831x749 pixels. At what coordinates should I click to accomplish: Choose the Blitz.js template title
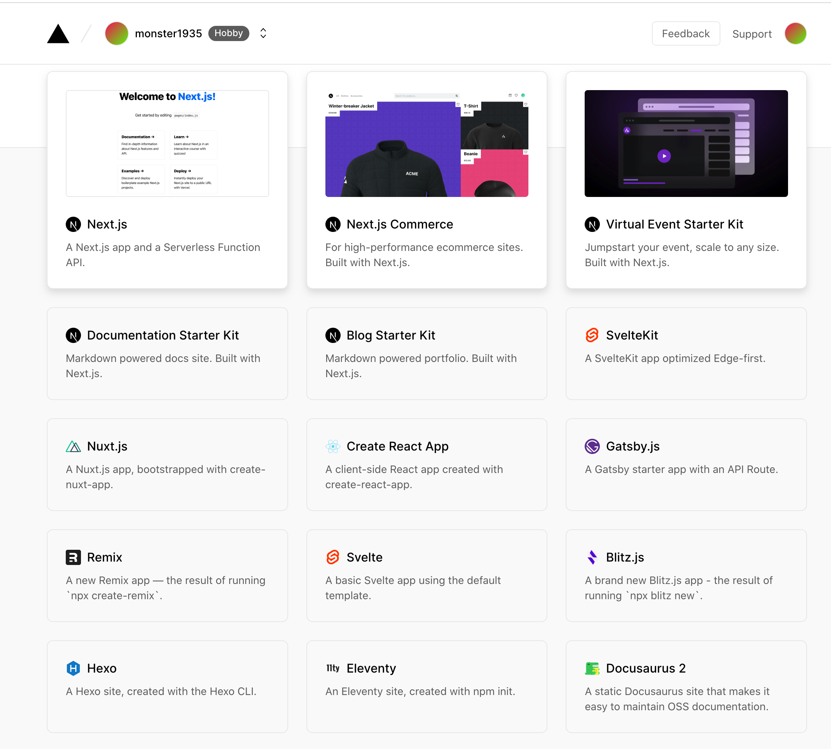point(625,558)
